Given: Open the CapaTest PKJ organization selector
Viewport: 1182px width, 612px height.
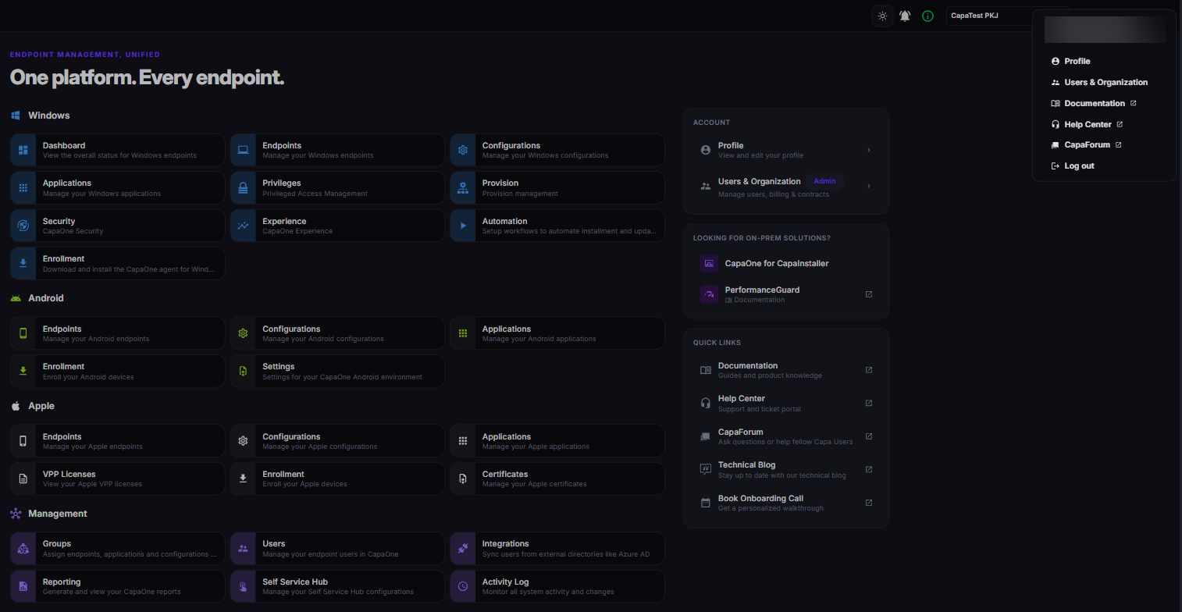Looking at the screenshot, I should pos(988,16).
